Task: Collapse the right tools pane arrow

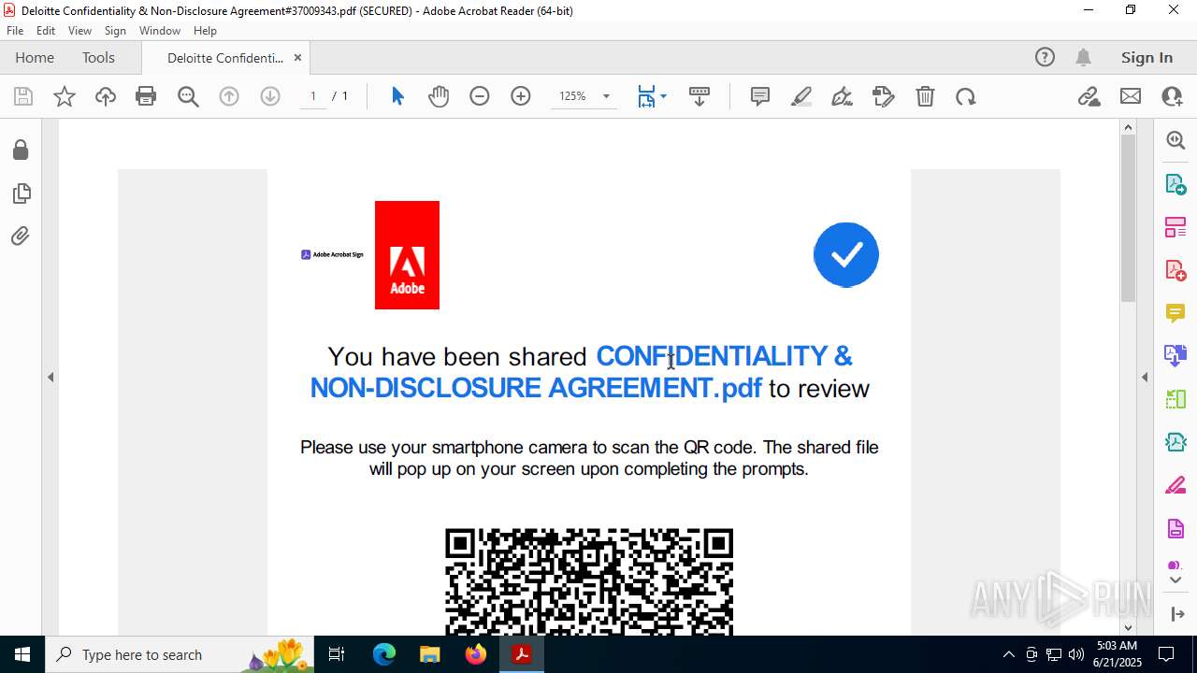Action: (1145, 378)
